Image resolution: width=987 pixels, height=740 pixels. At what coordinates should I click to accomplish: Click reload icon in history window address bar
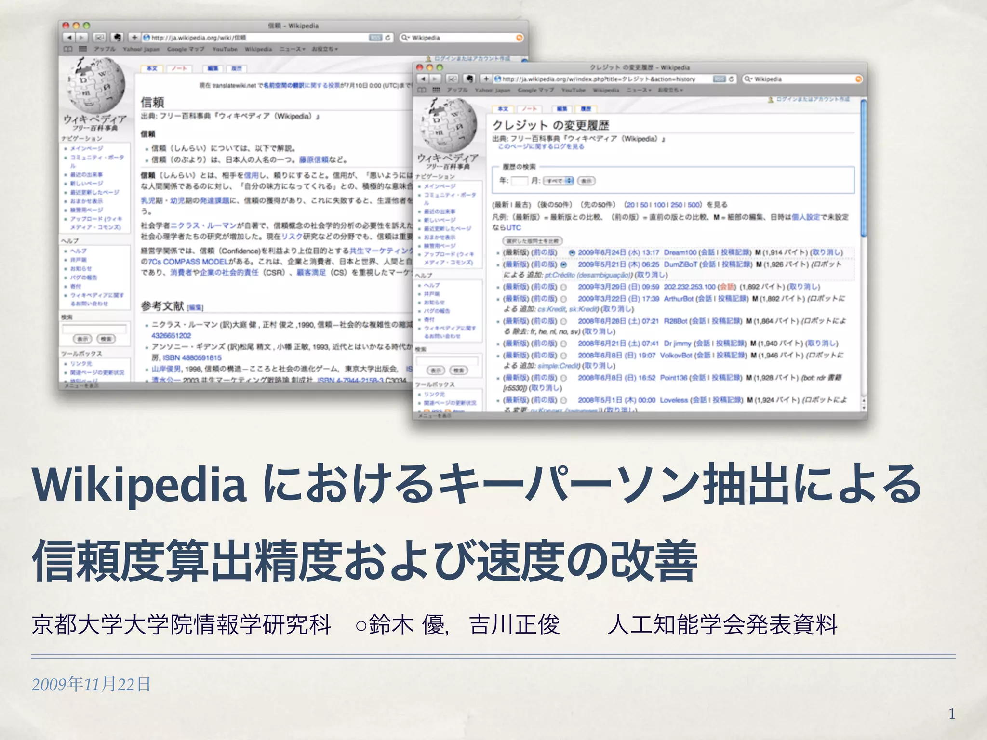pos(731,79)
